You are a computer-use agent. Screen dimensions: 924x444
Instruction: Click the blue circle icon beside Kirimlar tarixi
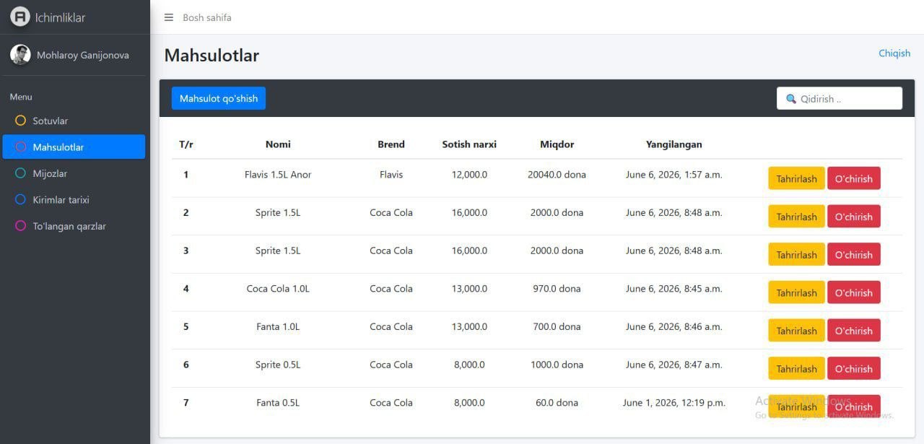[20, 199]
